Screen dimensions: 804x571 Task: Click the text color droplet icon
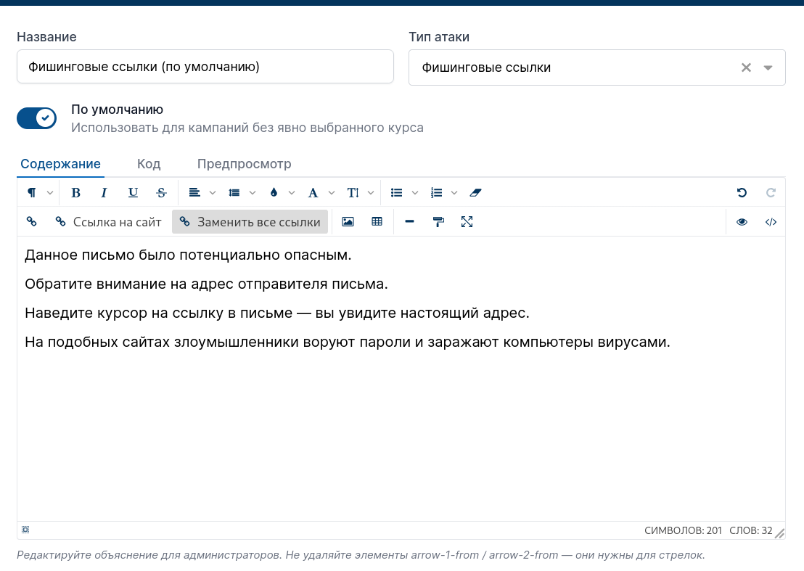[274, 193]
